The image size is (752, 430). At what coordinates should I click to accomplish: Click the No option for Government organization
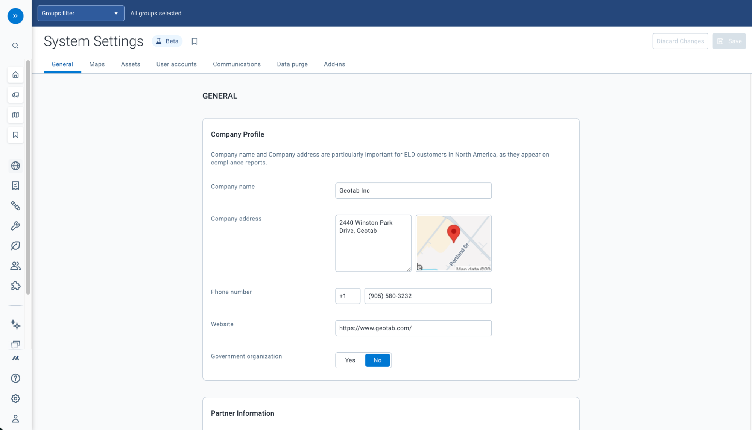[x=377, y=360]
